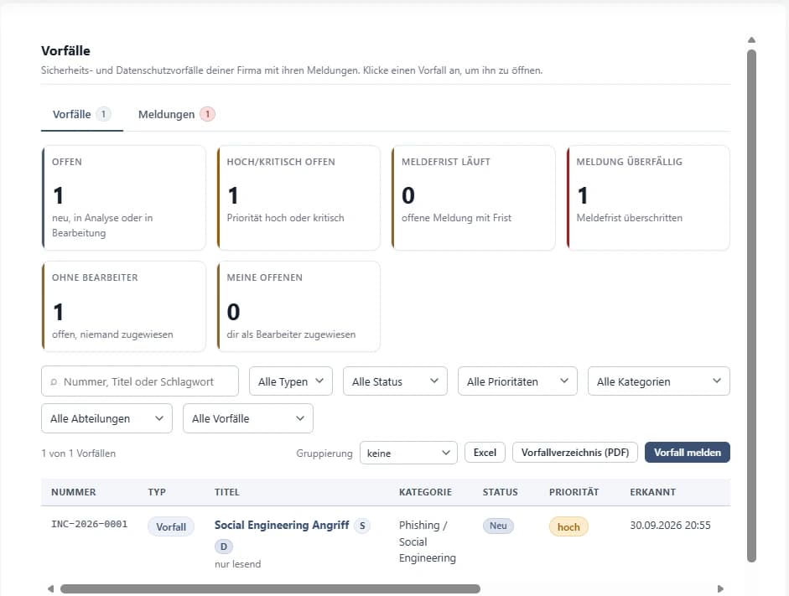
Task: Click the Vorfall type badge
Action: point(171,526)
